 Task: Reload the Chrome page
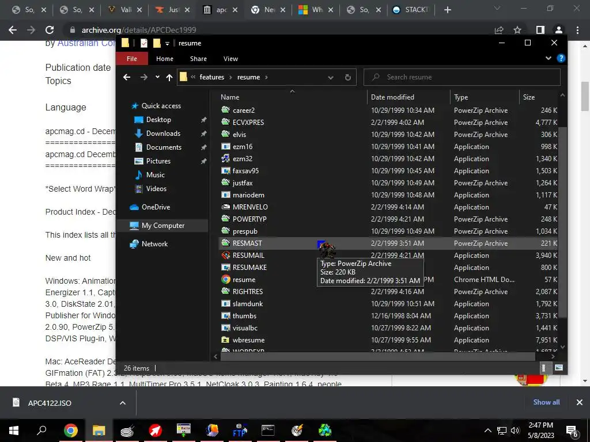coord(50,30)
